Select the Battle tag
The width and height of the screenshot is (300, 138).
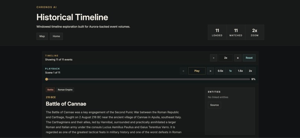[50, 90]
